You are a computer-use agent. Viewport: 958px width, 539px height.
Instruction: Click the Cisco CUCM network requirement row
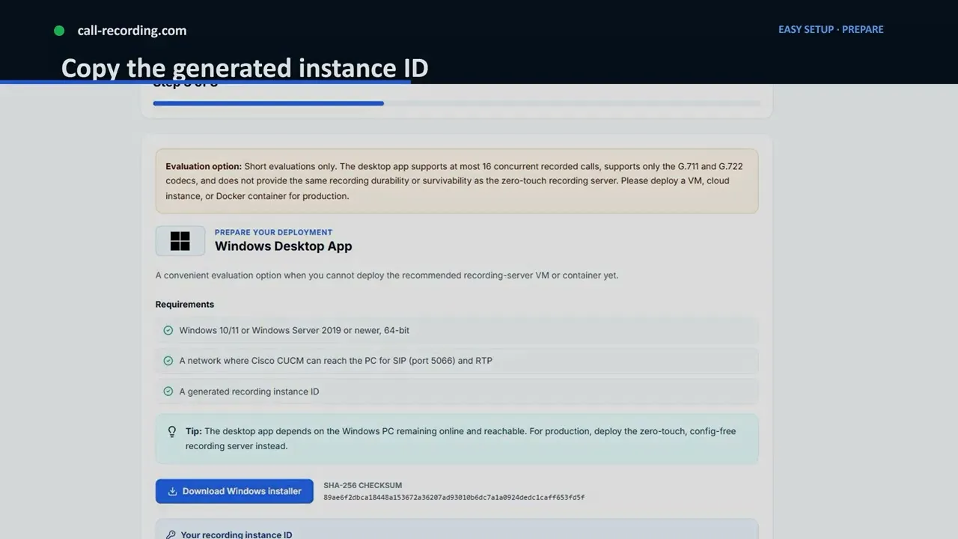tap(457, 361)
